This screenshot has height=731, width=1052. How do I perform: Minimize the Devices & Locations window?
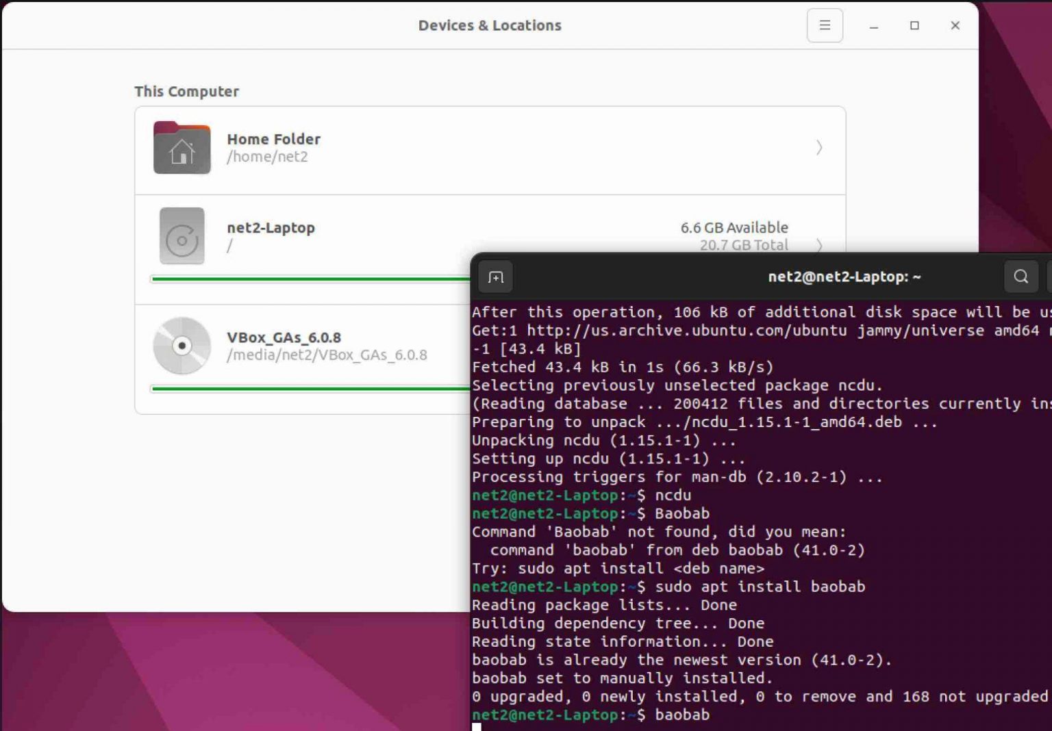click(x=873, y=25)
